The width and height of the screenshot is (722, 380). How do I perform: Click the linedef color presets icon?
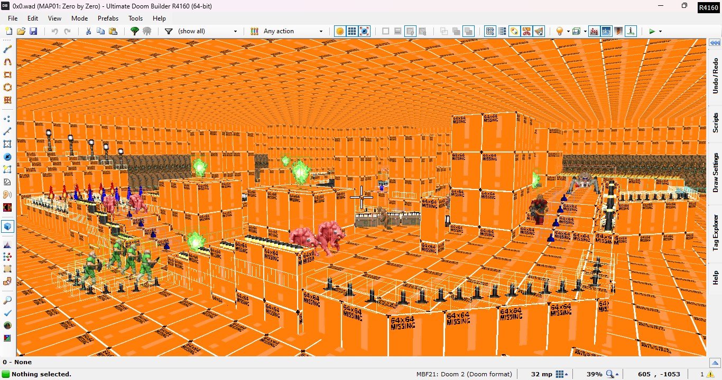click(x=254, y=31)
